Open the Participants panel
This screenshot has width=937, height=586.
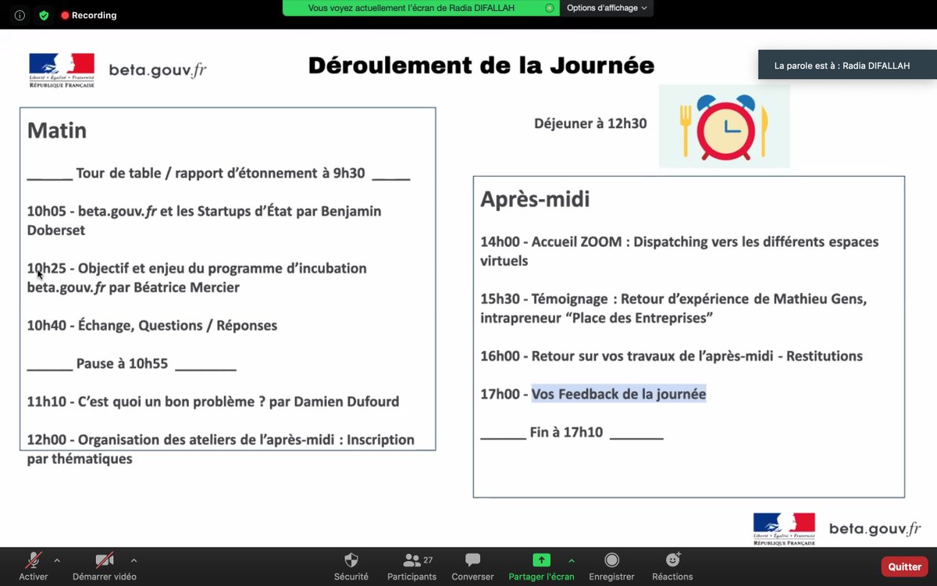tap(411, 566)
